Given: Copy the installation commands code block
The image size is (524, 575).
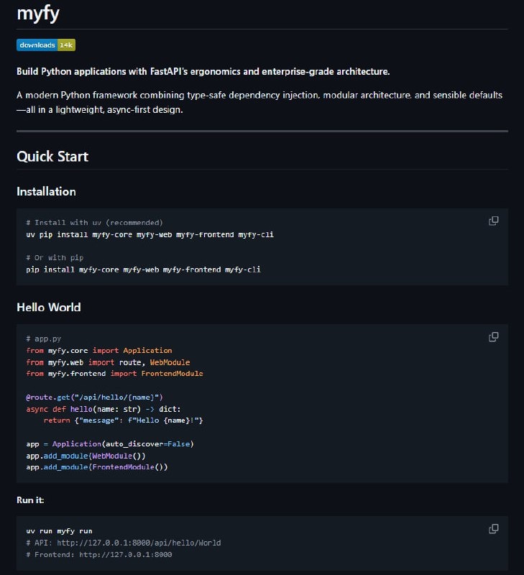Looking at the screenshot, I should click(493, 221).
